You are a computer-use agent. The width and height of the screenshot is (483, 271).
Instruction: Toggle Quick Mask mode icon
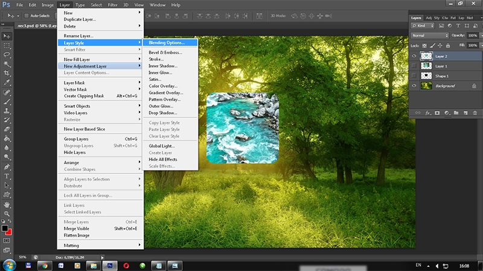7,241
